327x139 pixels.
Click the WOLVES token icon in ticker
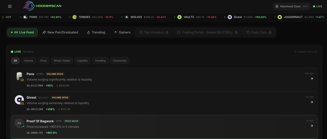pos(127,17)
